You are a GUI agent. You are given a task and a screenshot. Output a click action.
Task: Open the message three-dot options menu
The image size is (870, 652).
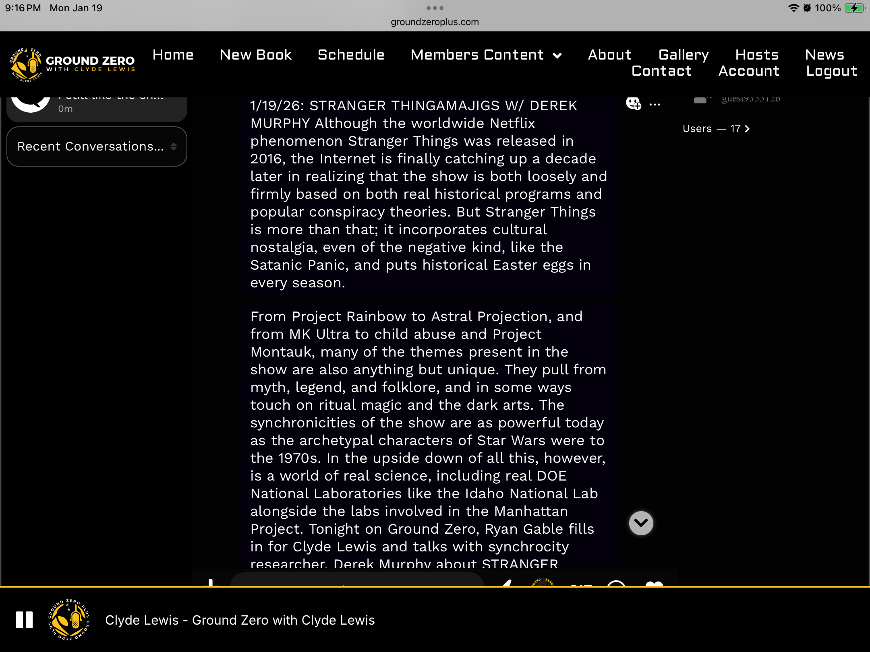(x=655, y=105)
